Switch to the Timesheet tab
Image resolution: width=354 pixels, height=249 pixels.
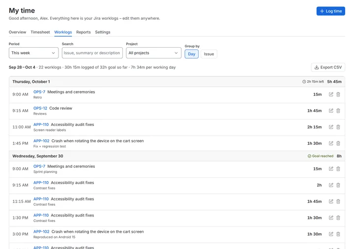click(40, 32)
